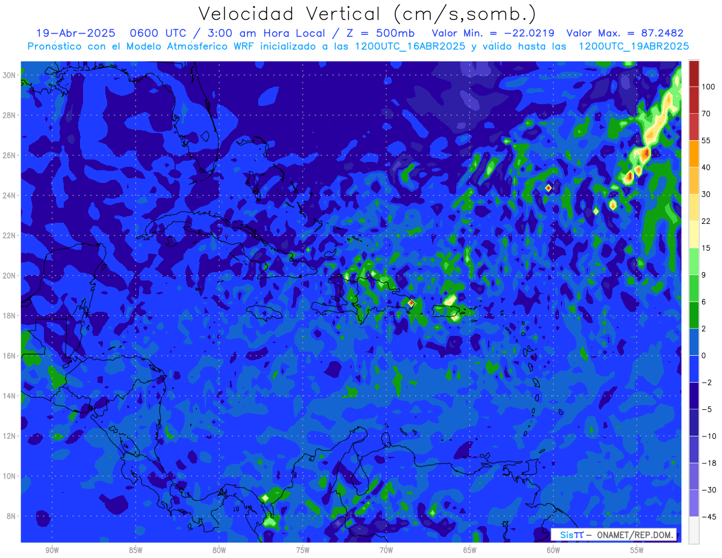Pick the dark green swatch between 2 and 6

tap(694, 315)
